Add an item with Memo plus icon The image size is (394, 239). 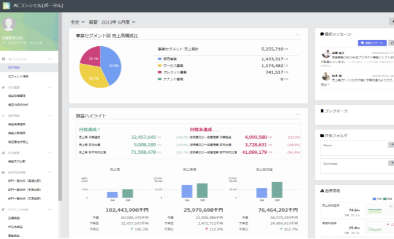point(392,145)
